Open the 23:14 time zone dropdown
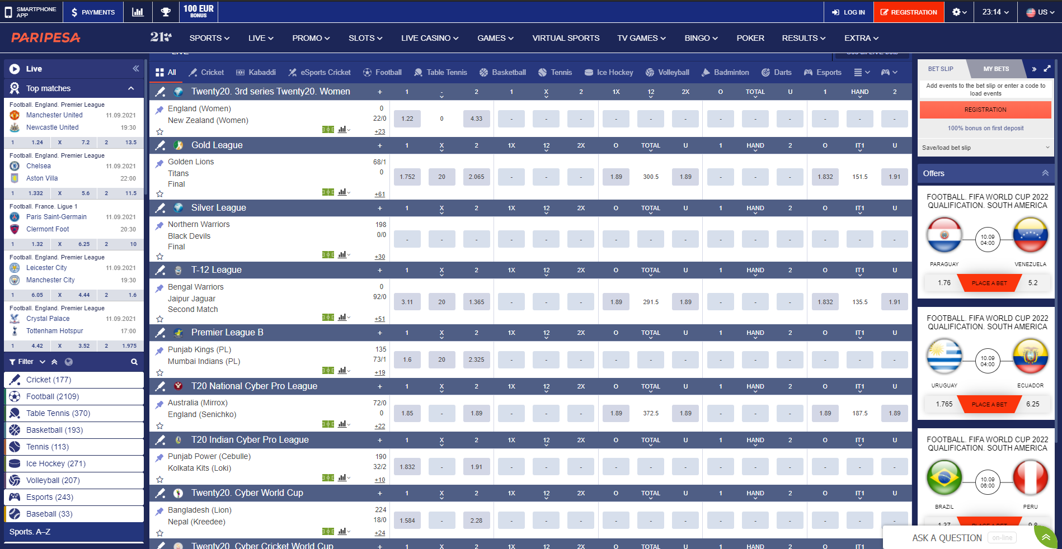The height and width of the screenshot is (549, 1062). tap(995, 12)
